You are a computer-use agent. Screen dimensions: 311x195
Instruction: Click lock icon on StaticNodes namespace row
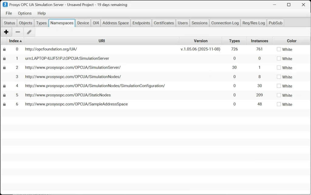(x=4, y=95)
